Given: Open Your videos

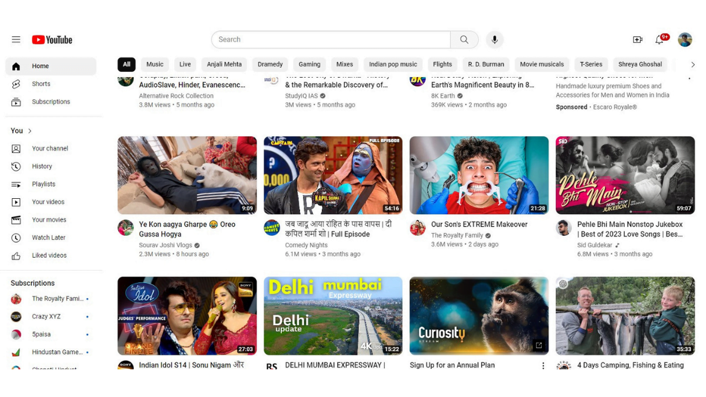Looking at the screenshot, I should coord(51,202).
